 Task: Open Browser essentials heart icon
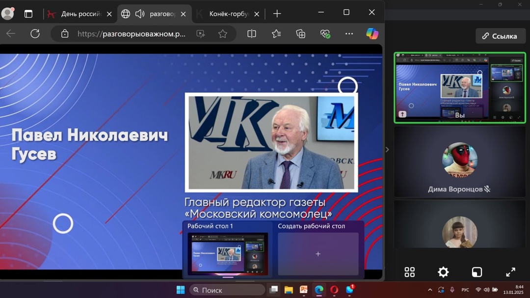point(325,34)
